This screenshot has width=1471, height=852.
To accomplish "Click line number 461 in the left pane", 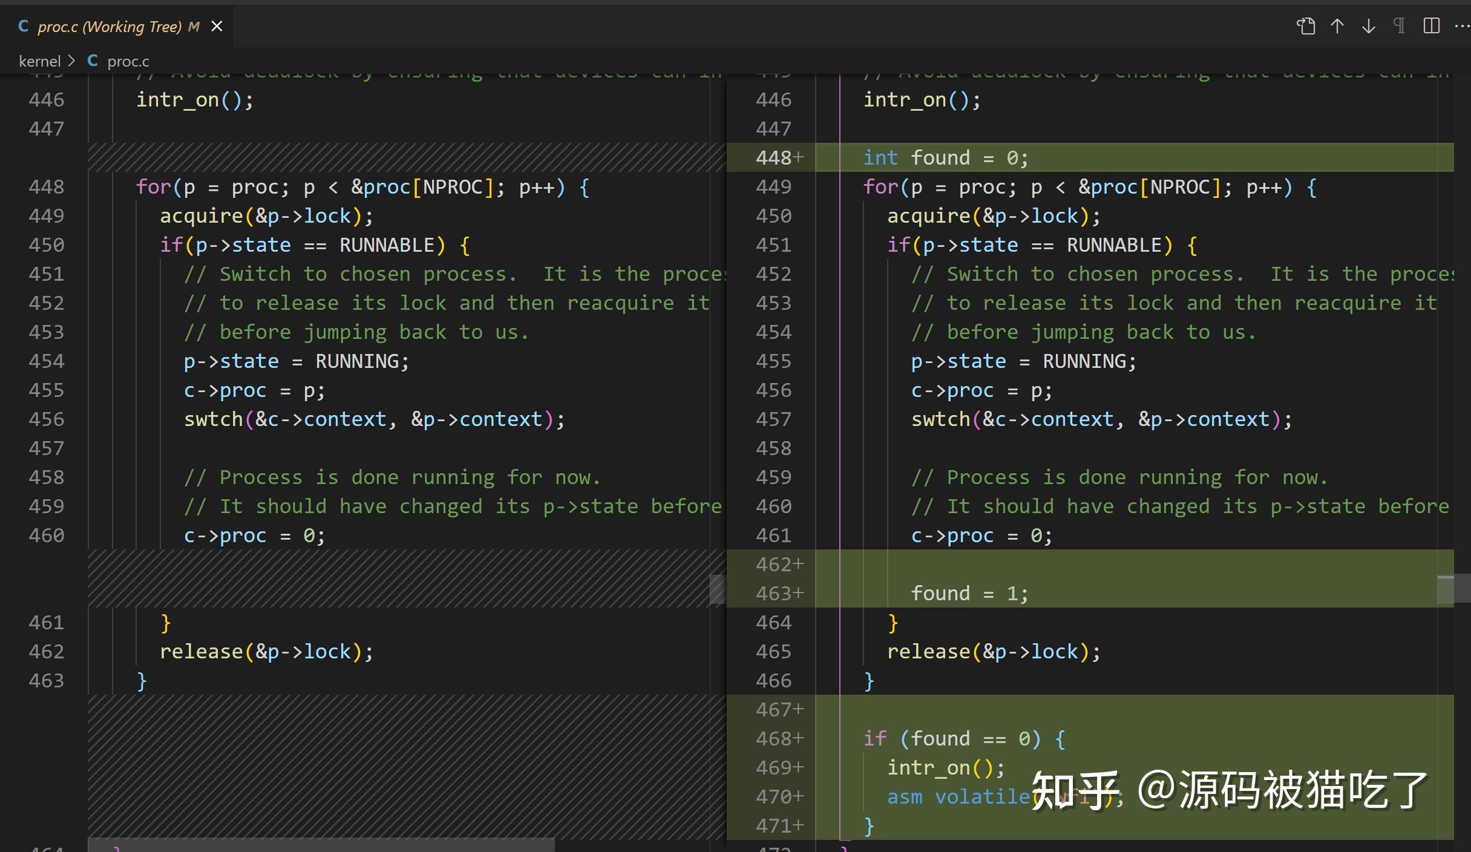I will 46,622.
